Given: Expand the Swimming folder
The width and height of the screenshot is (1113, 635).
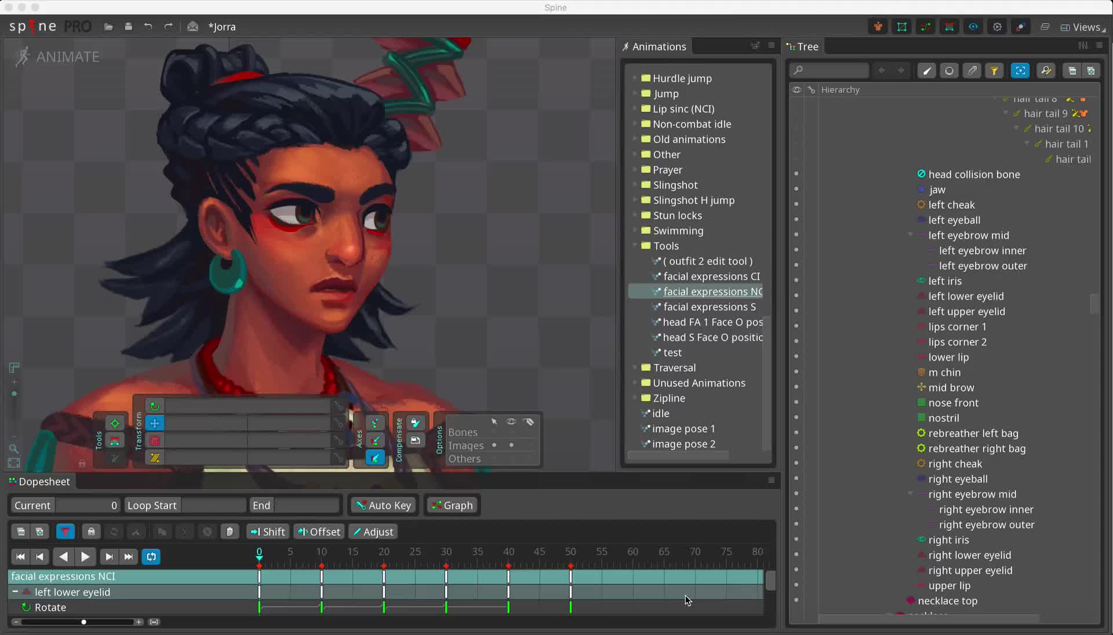Looking at the screenshot, I should 635,230.
